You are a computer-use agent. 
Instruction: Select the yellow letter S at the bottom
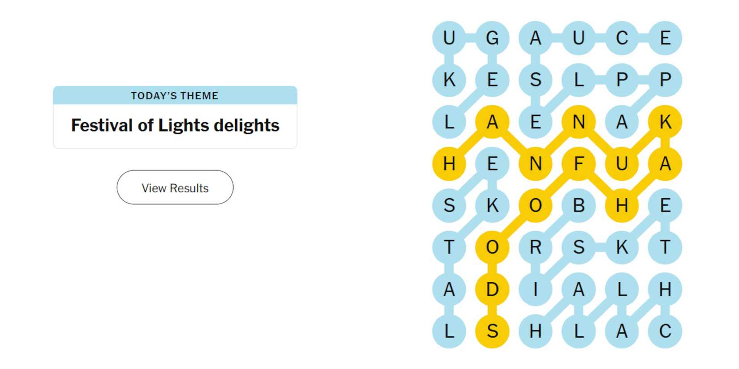493,331
